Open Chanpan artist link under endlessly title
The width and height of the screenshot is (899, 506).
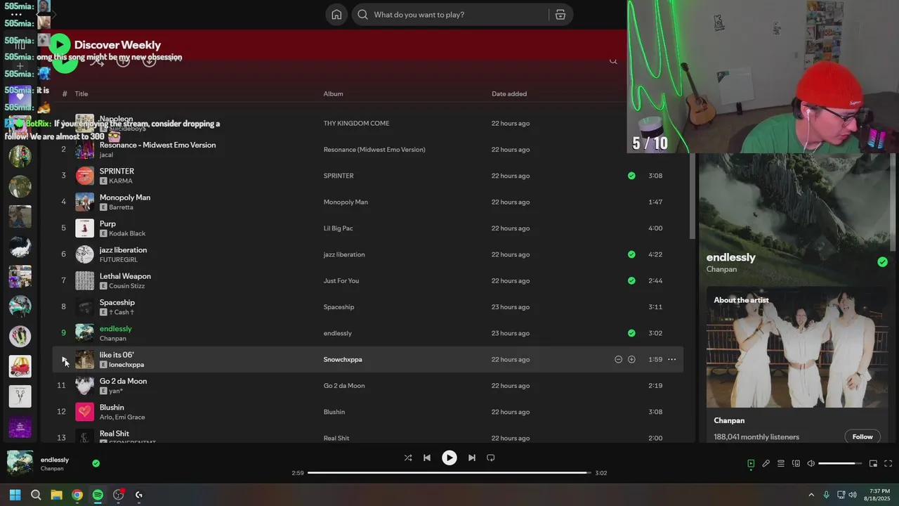721,269
